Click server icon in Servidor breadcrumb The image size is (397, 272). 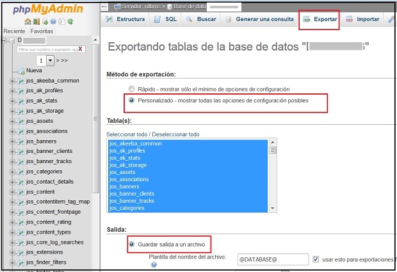117,7
